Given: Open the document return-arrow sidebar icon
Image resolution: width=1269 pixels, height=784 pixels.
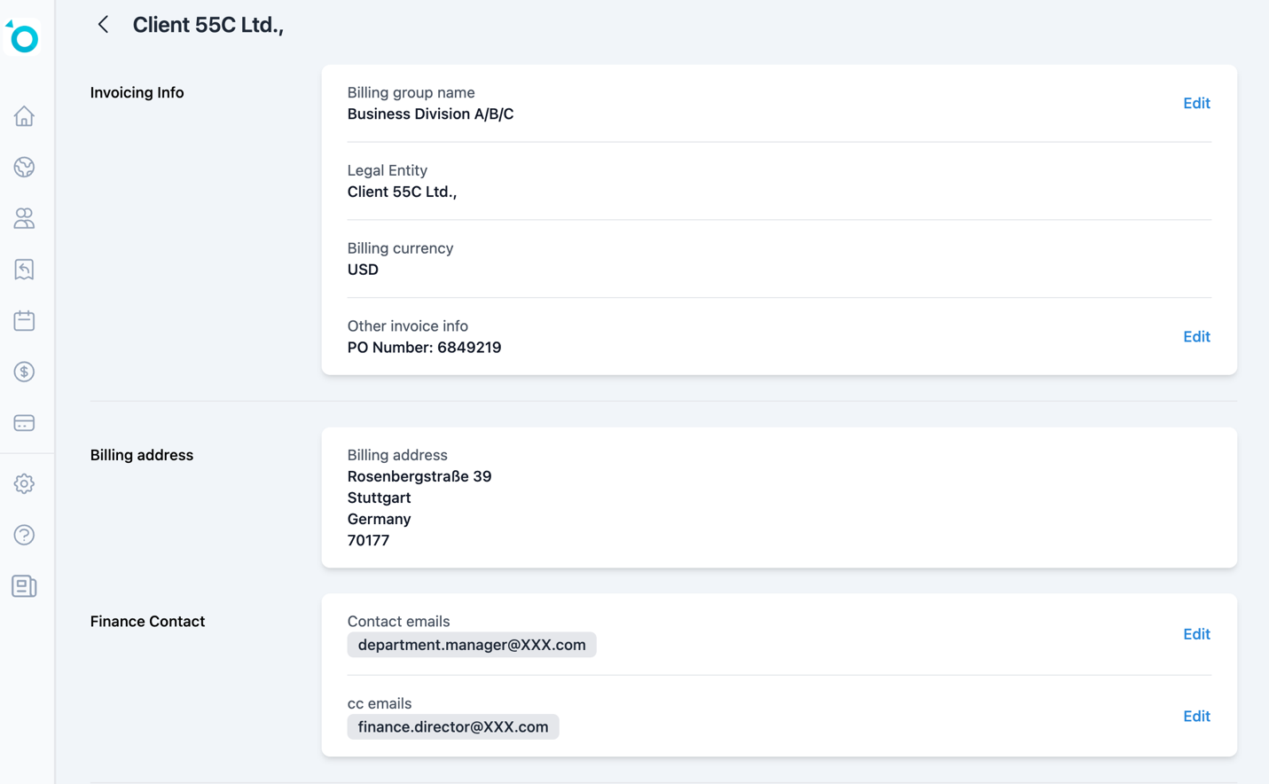Looking at the screenshot, I should (24, 270).
